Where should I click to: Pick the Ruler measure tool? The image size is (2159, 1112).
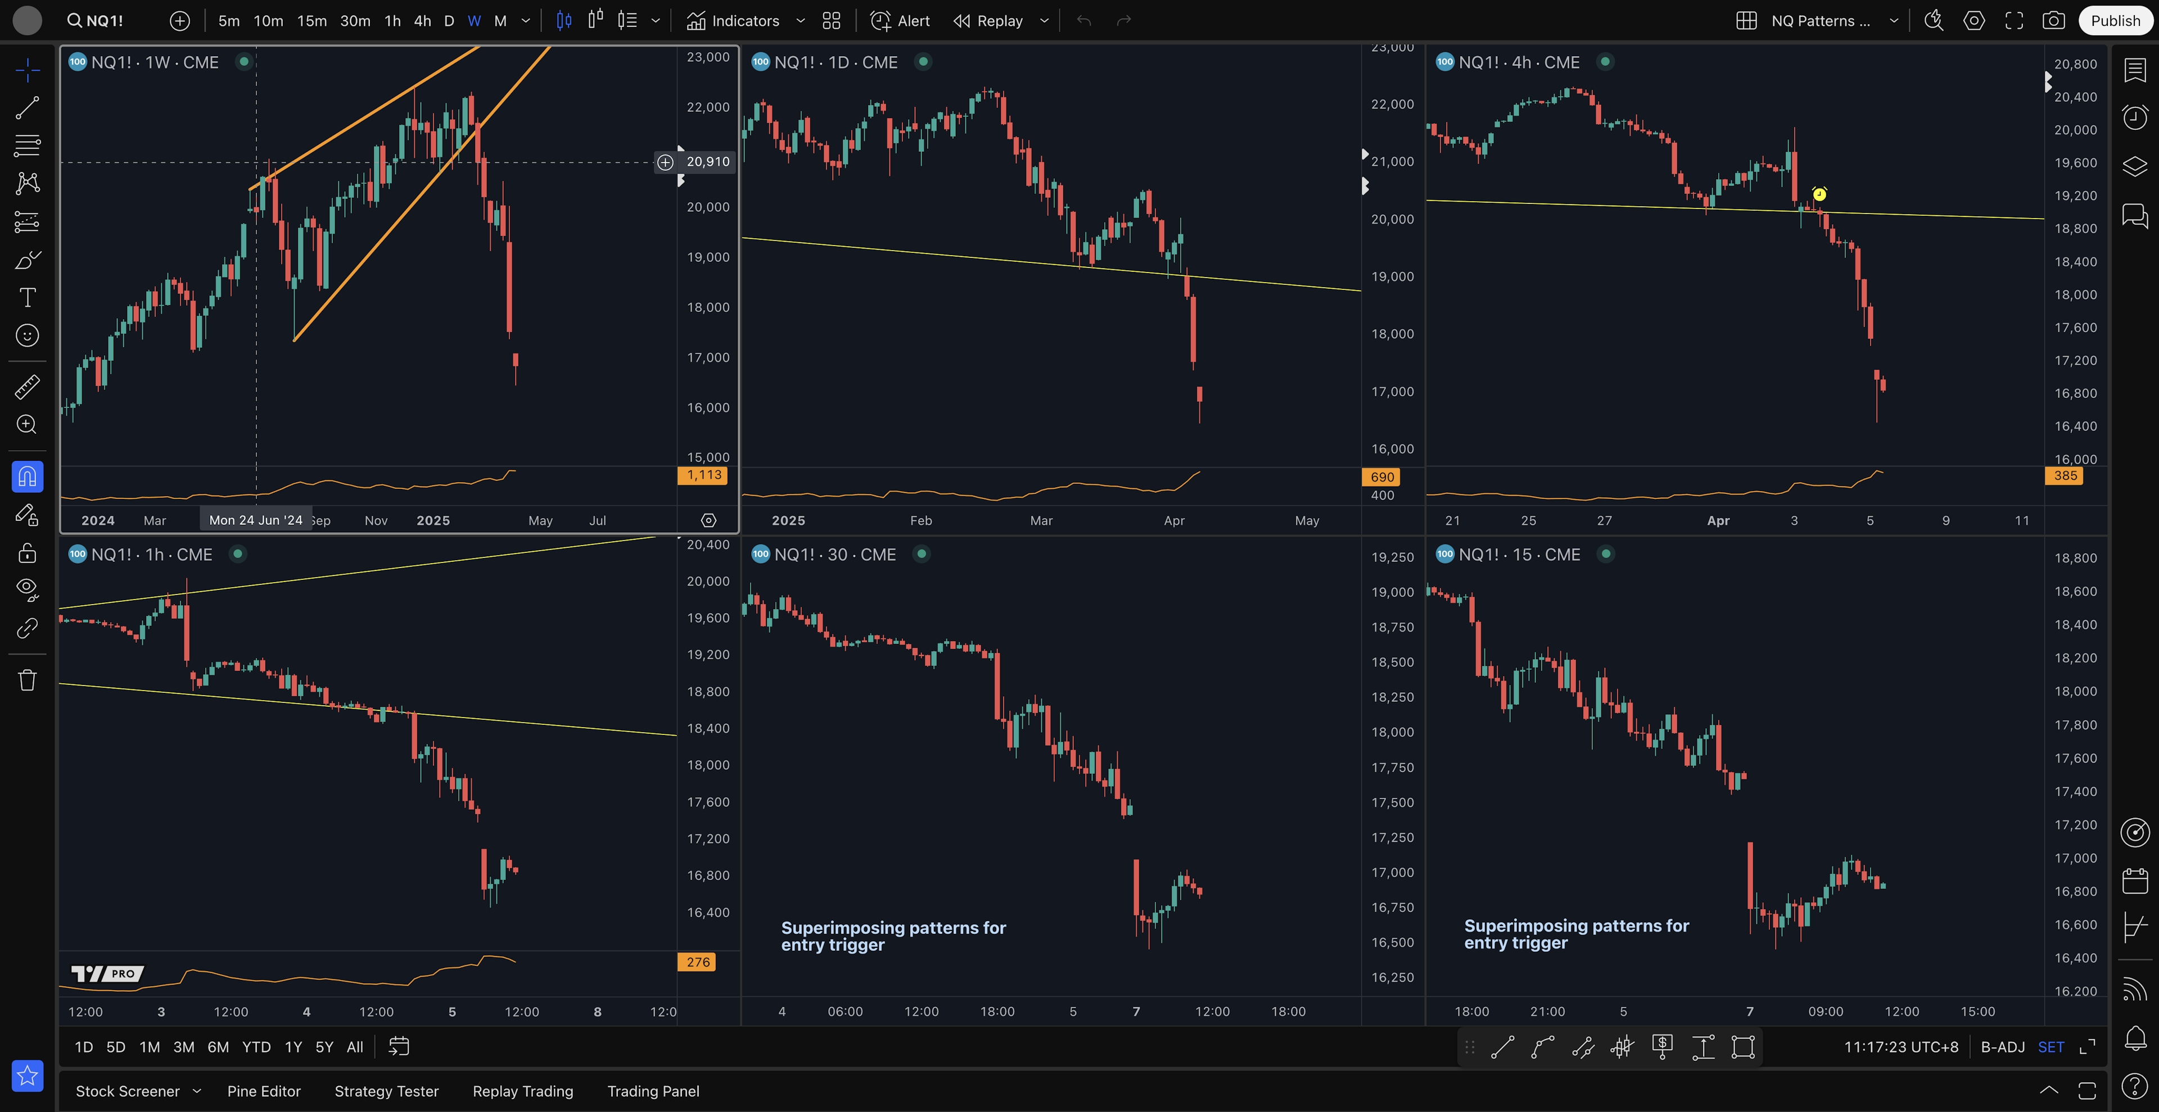pyautogui.click(x=27, y=387)
